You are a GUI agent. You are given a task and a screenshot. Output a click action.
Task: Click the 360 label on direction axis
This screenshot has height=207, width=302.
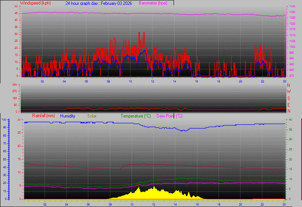pos(15,85)
